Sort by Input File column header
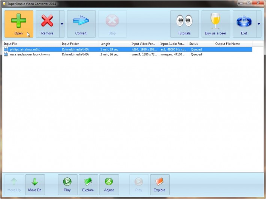Screen dimensions: 266x199 tap(31, 44)
